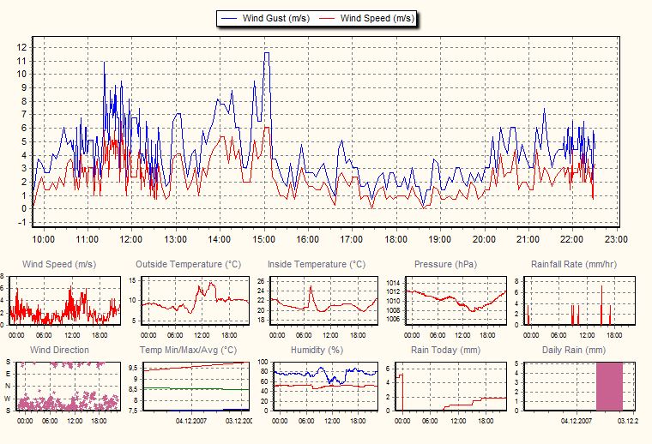
Task: Click the 15:00 label on main time axis
Action: pos(263,239)
